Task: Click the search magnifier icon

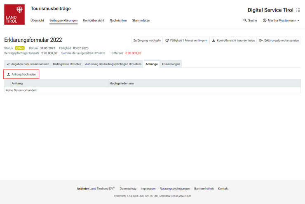Action: 245,20
